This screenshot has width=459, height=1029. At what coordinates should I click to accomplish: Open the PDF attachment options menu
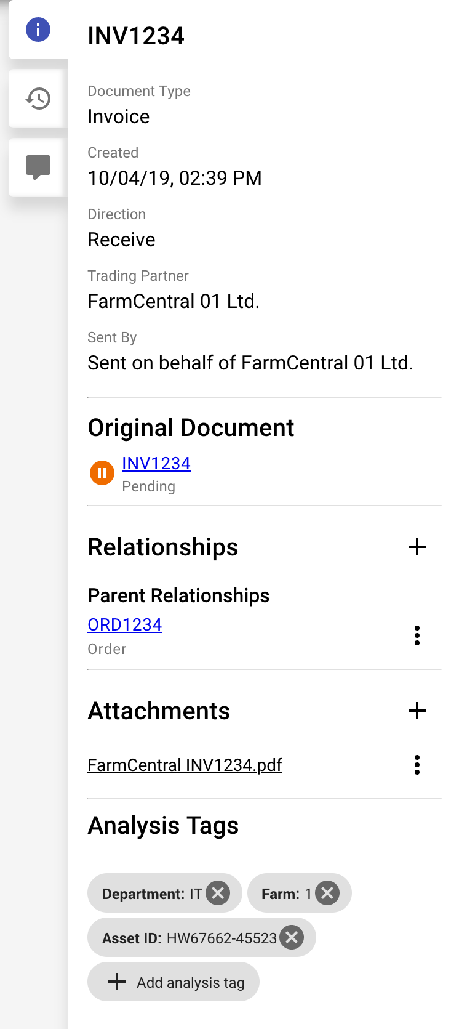[417, 765]
